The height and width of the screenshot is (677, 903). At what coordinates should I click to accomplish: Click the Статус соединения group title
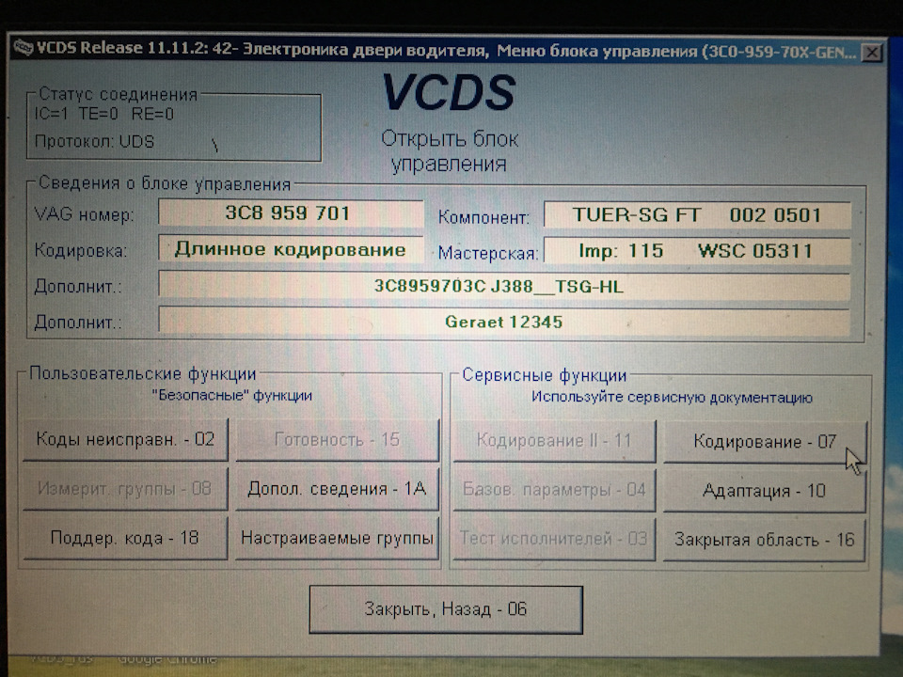coord(119,94)
